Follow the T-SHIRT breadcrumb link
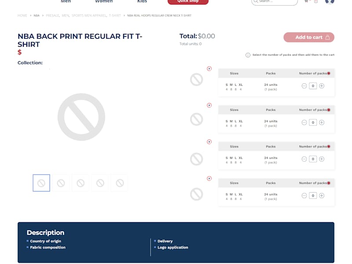 (115, 15)
